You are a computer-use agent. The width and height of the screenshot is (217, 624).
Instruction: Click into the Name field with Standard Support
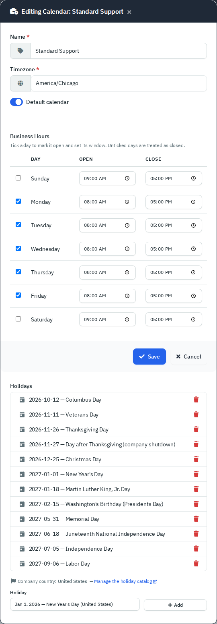[x=119, y=51]
